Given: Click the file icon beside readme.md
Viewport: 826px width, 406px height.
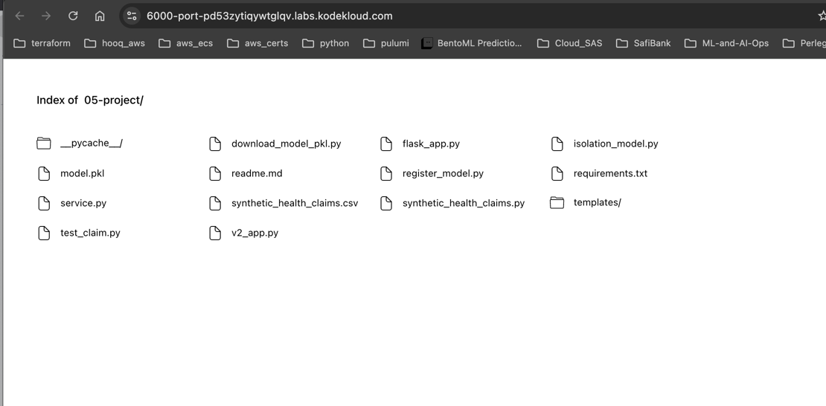Looking at the screenshot, I should [x=215, y=173].
